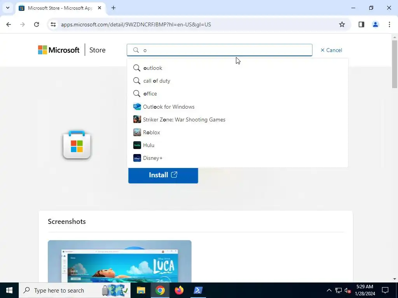Click magnifier icon beside 'office' suggestion

pos(136,94)
